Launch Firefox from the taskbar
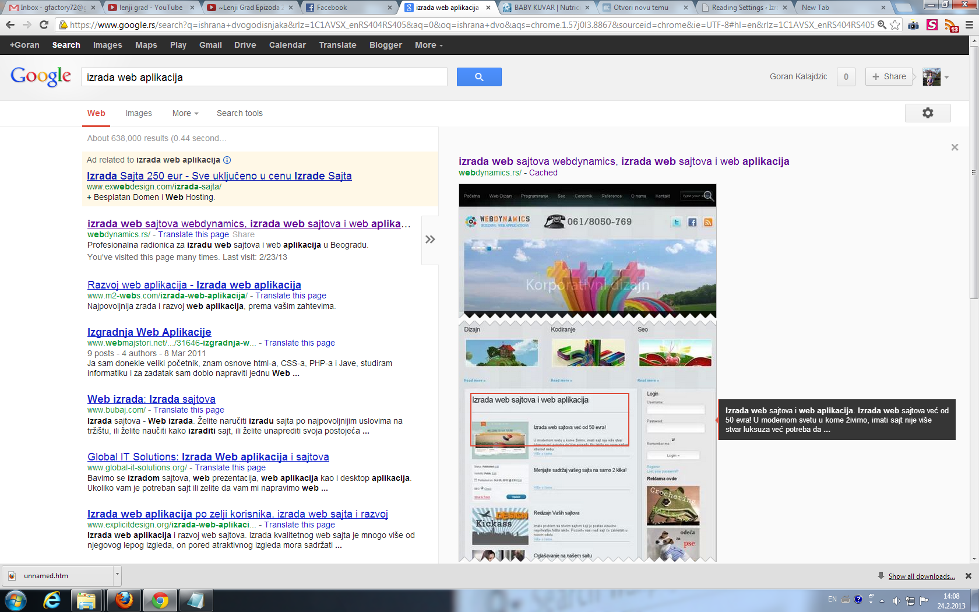The image size is (979, 612). point(124,600)
